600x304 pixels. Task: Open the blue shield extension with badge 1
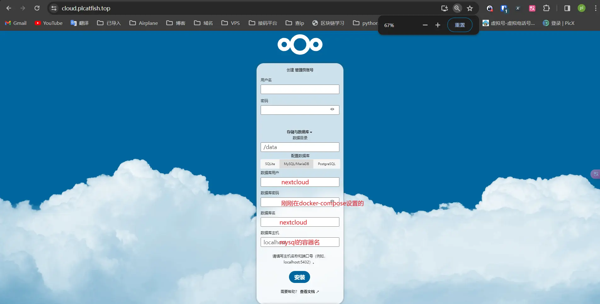[x=504, y=8]
